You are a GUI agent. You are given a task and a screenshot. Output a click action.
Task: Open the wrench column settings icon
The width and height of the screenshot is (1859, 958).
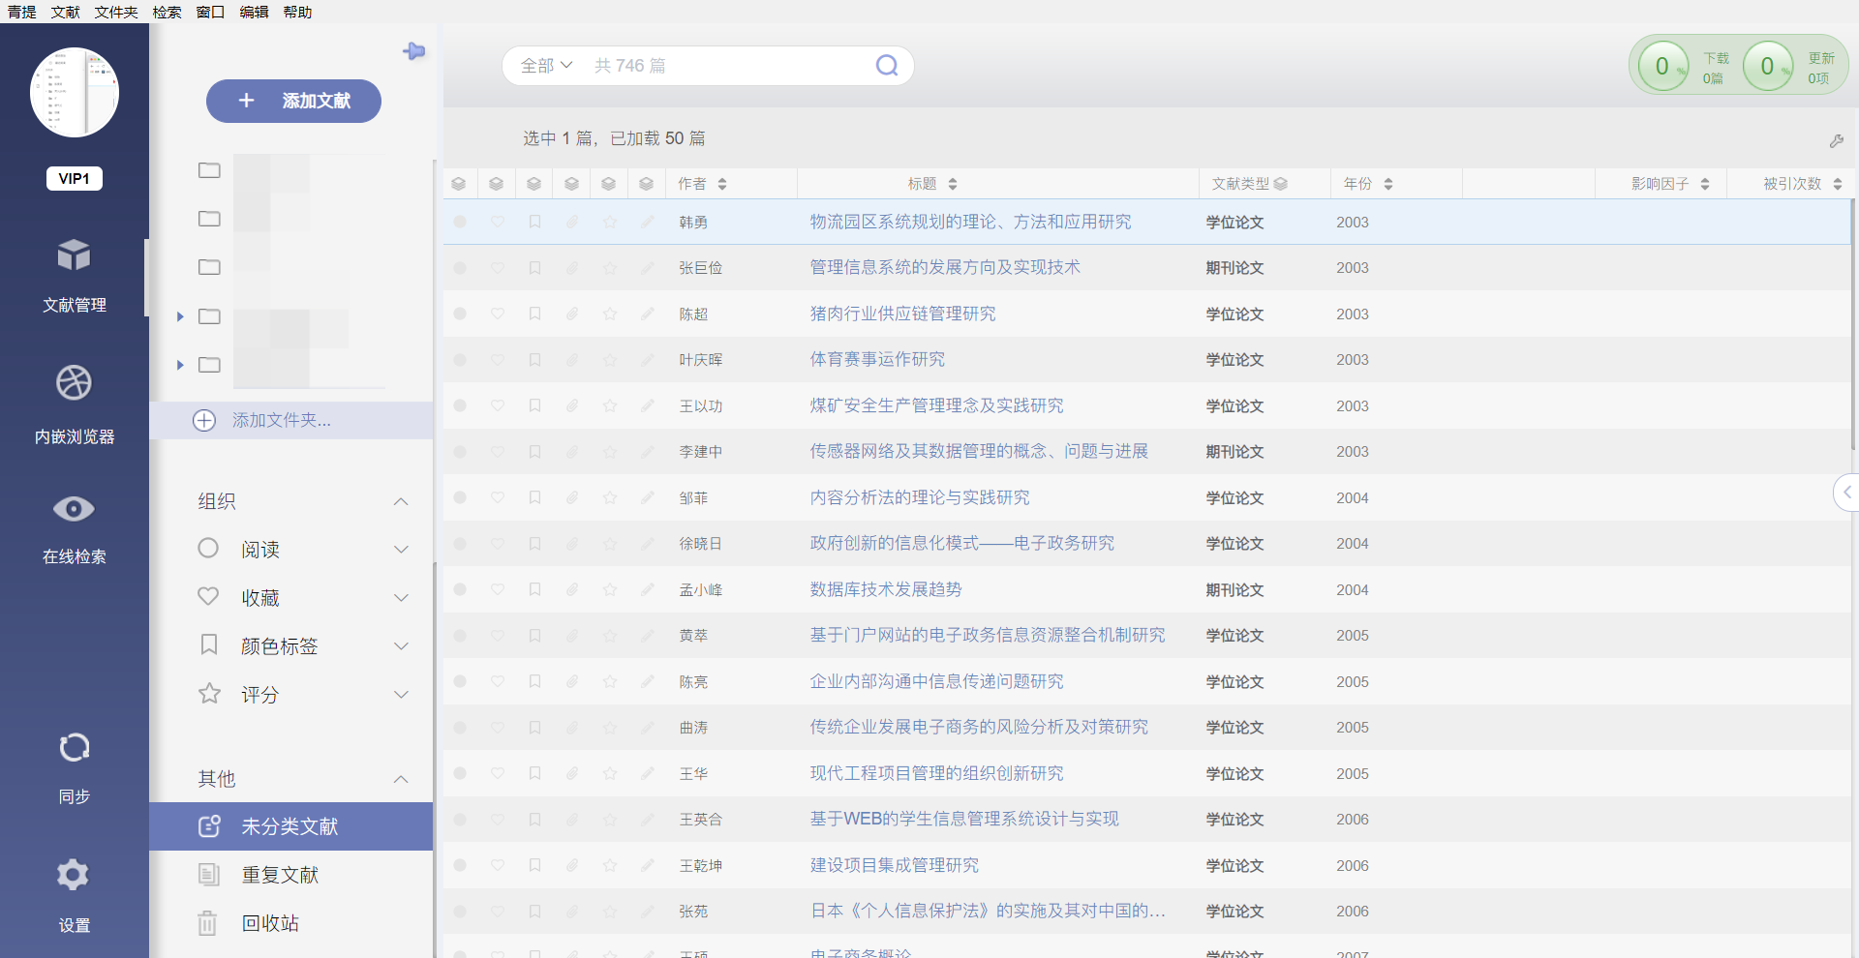[1837, 140]
